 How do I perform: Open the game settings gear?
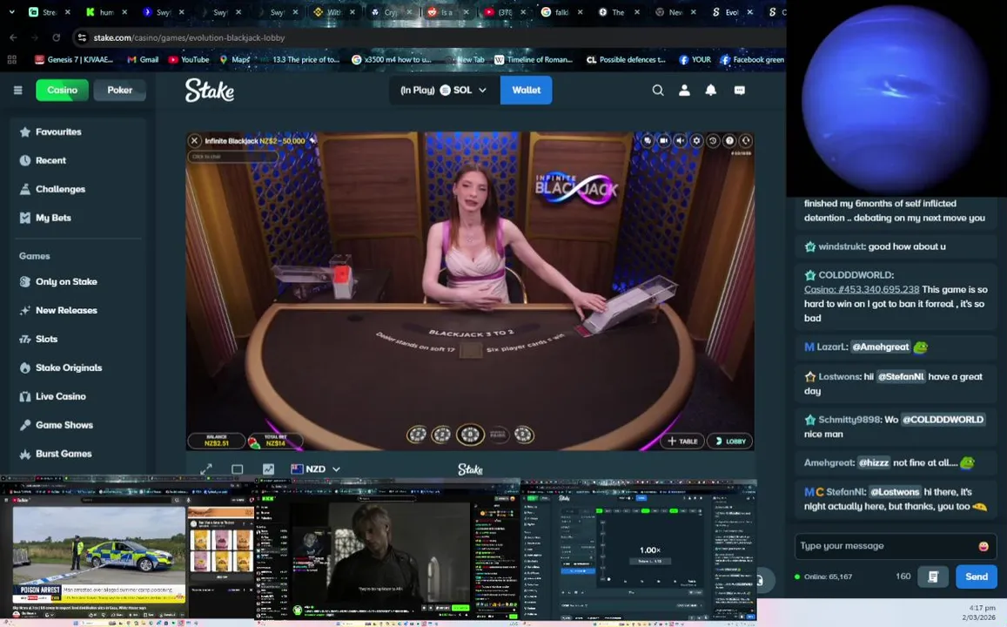click(x=696, y=141)
